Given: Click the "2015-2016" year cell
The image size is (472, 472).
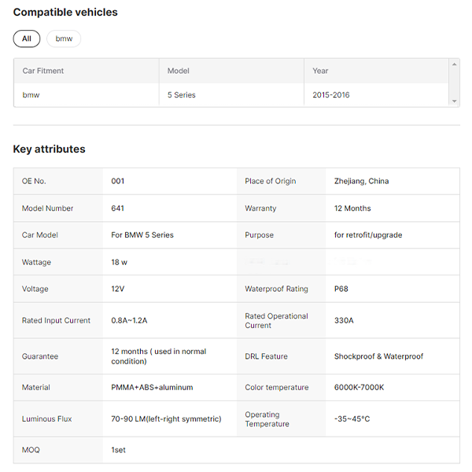Looking at the screenshot, I should click(x=331, y=95).
